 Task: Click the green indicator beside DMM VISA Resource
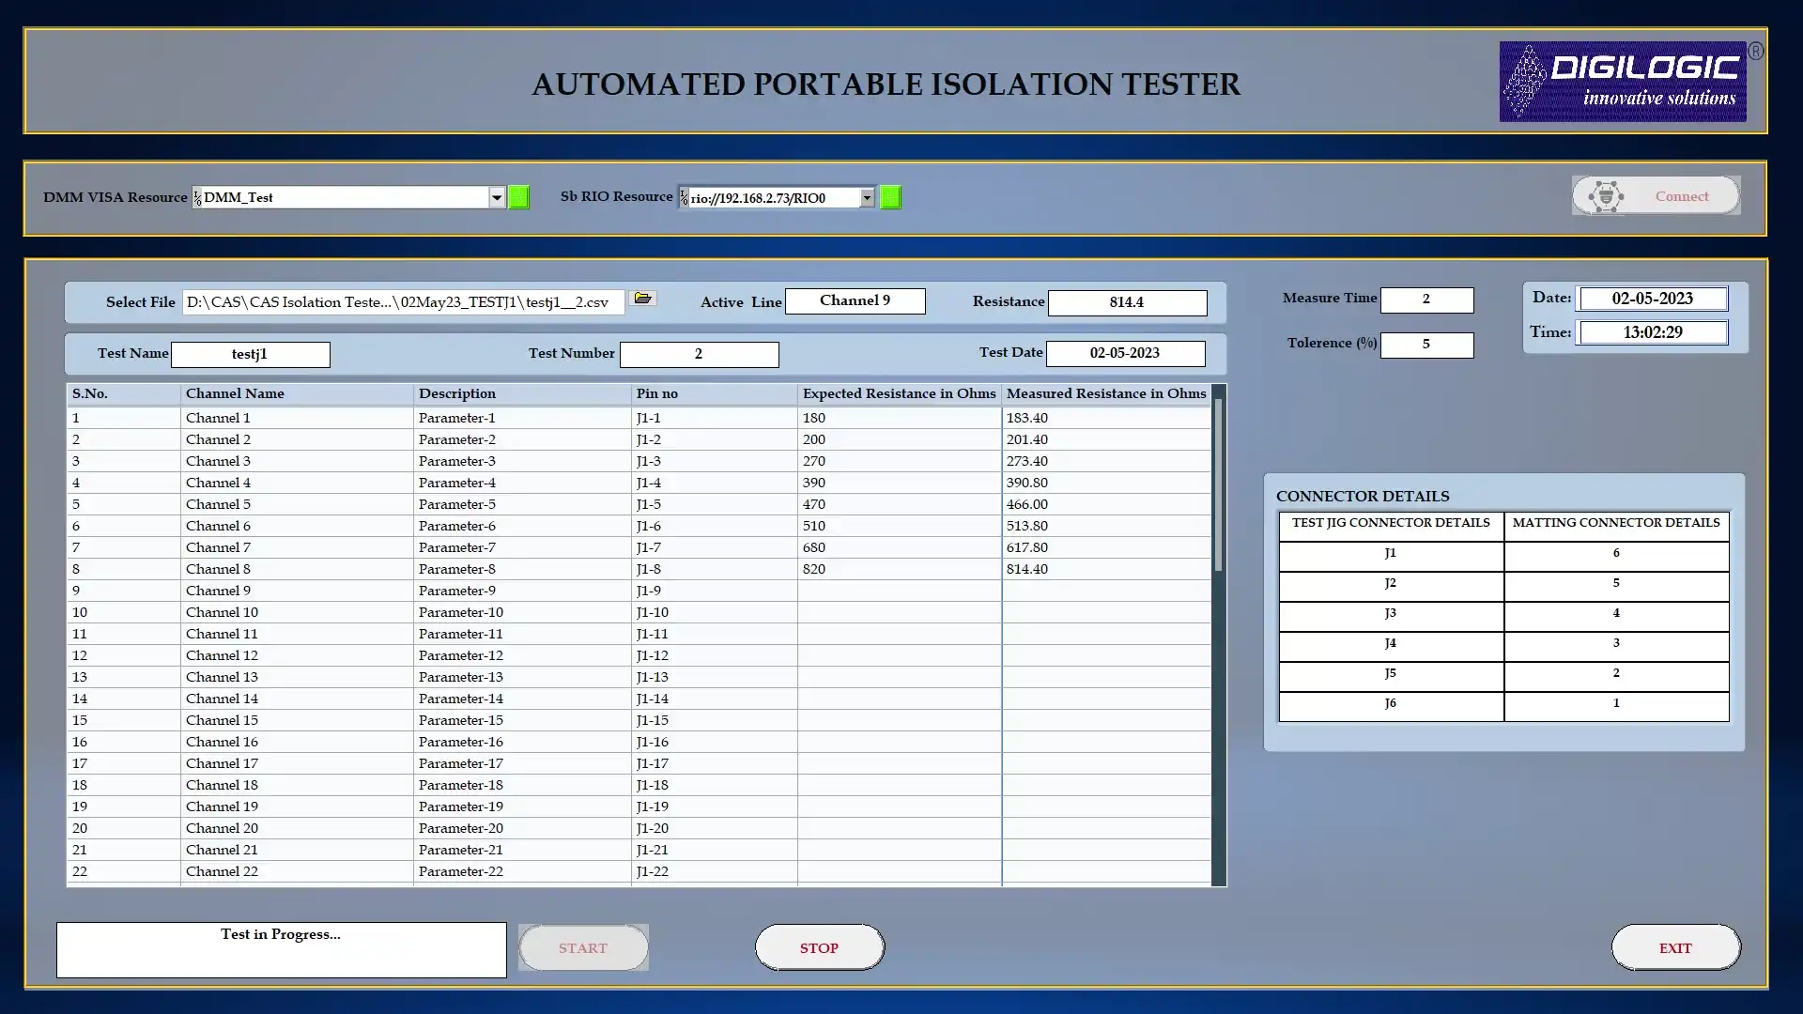coord(518,197)
